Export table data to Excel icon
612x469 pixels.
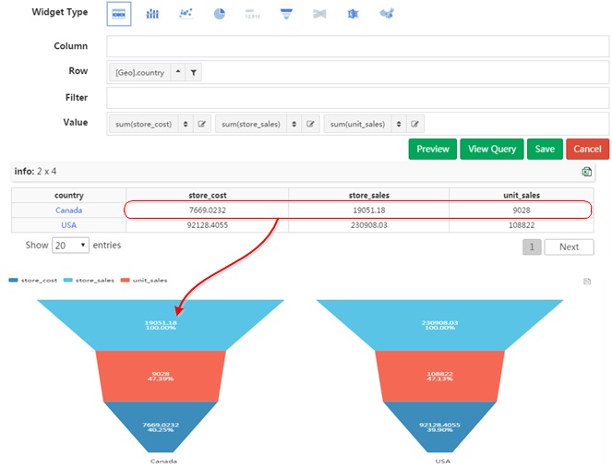pyautogui.click(x=587, y=172)
